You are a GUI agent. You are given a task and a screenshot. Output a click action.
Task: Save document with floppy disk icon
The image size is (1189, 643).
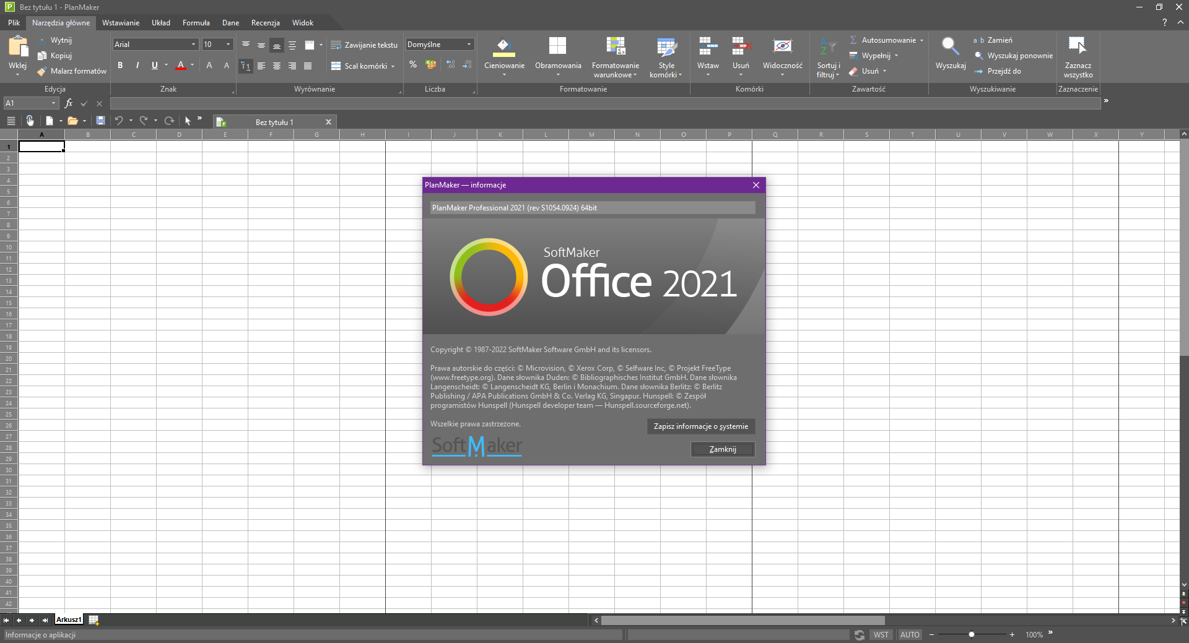point(100,121)
